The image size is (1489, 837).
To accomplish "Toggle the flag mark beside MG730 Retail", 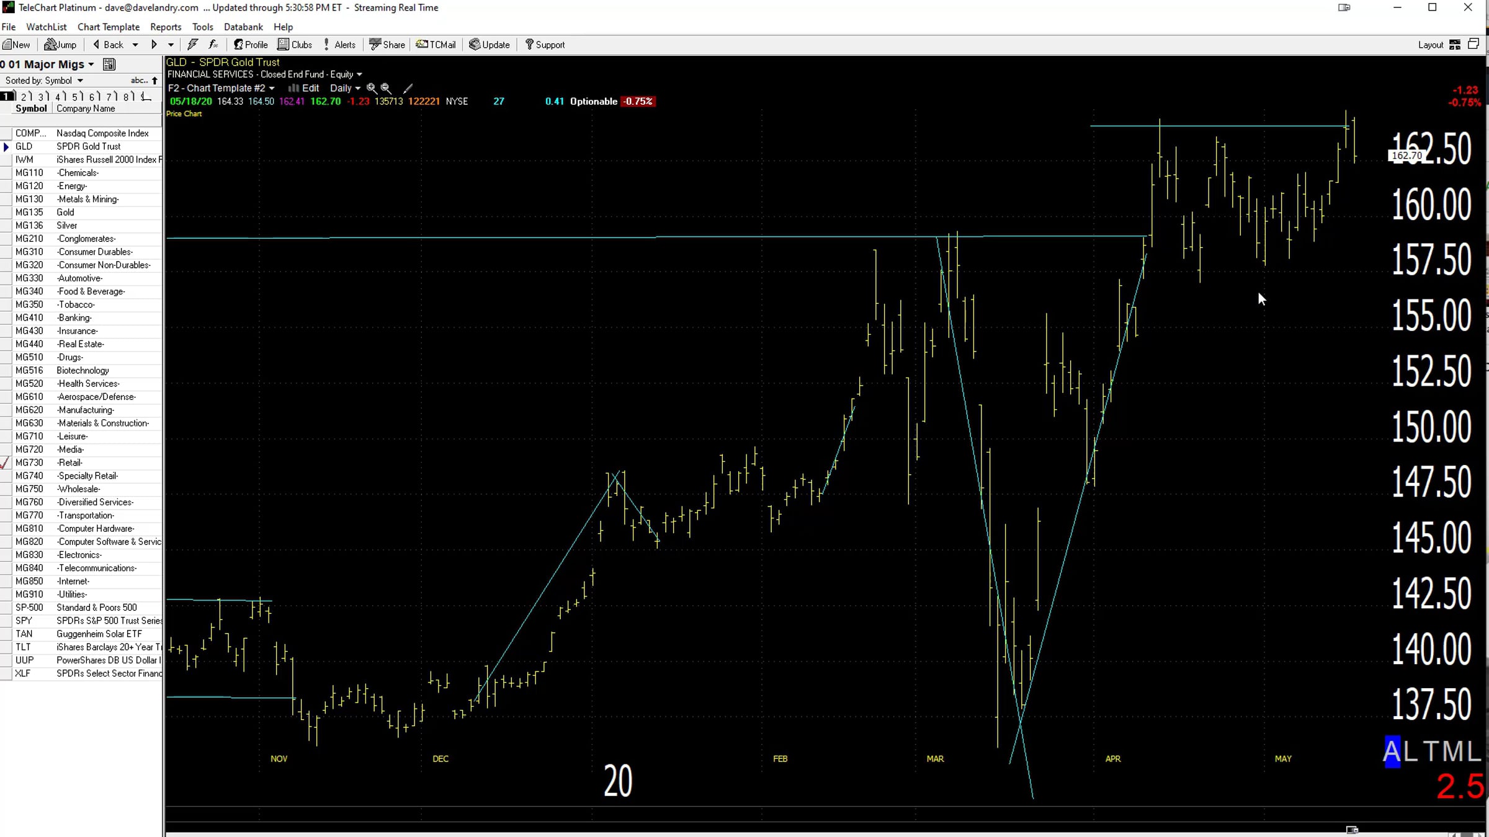I will (x=6, y=463).
